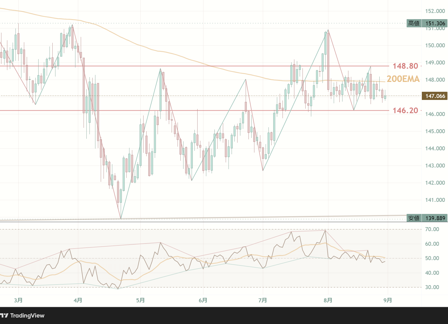448x324 pixels.
Task: Click the 152.000 price axis label
Action: tap(435, 11)
